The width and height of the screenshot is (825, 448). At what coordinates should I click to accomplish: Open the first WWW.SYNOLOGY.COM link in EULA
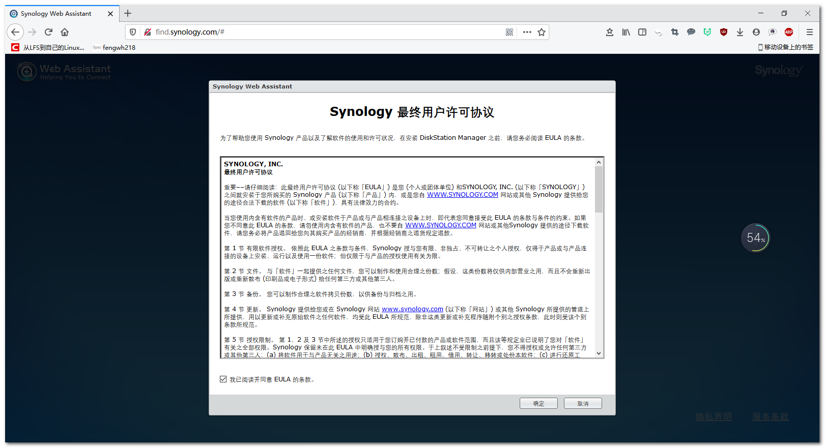click(x=463, y=195)
